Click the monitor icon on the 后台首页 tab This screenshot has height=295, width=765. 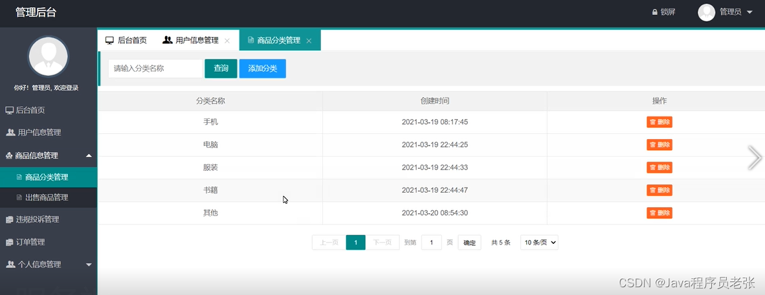click(110, 41)
